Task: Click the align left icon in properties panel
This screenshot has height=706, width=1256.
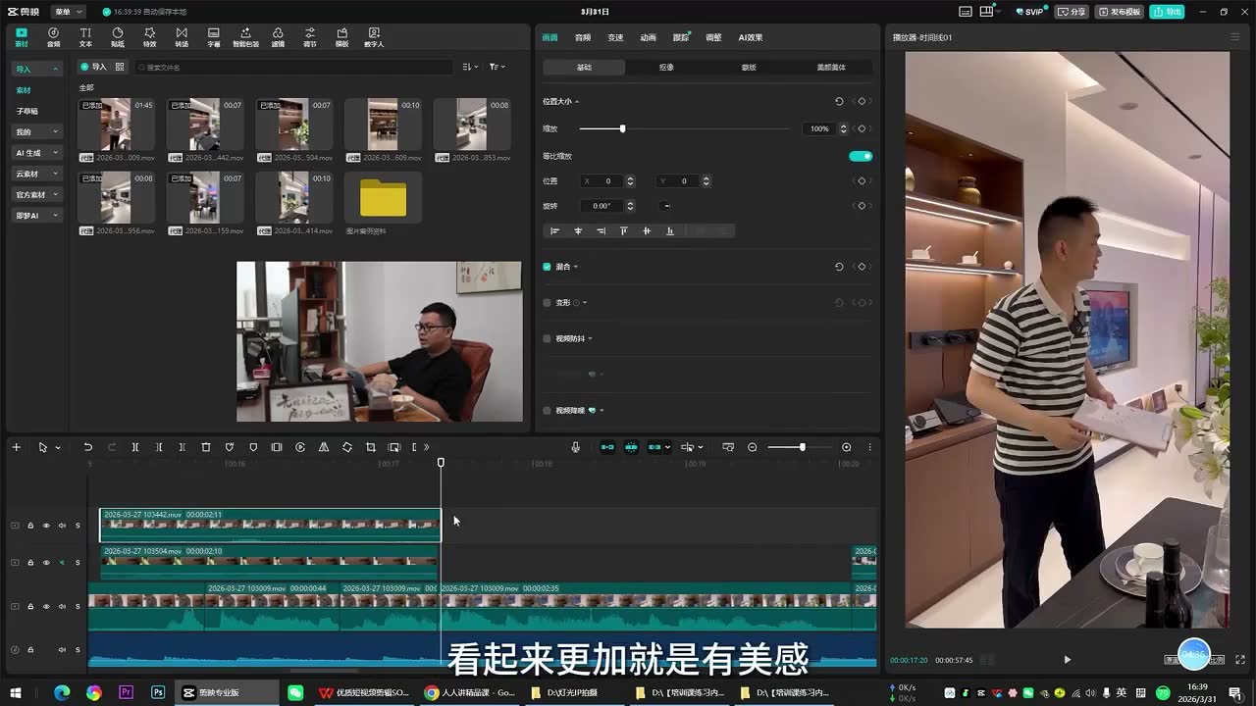Action: click(554, 230)
